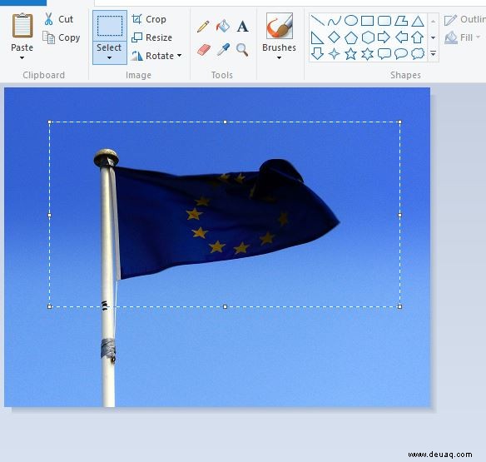Choose the Right arrow shape
Screen dimensions: 486x462
pyautogui.click(x=384, y=37)
